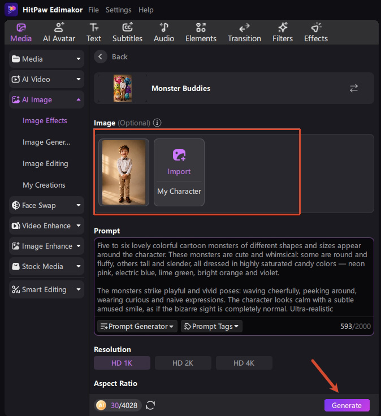Click the Import label text
The image size is (381, 416).
179,171
